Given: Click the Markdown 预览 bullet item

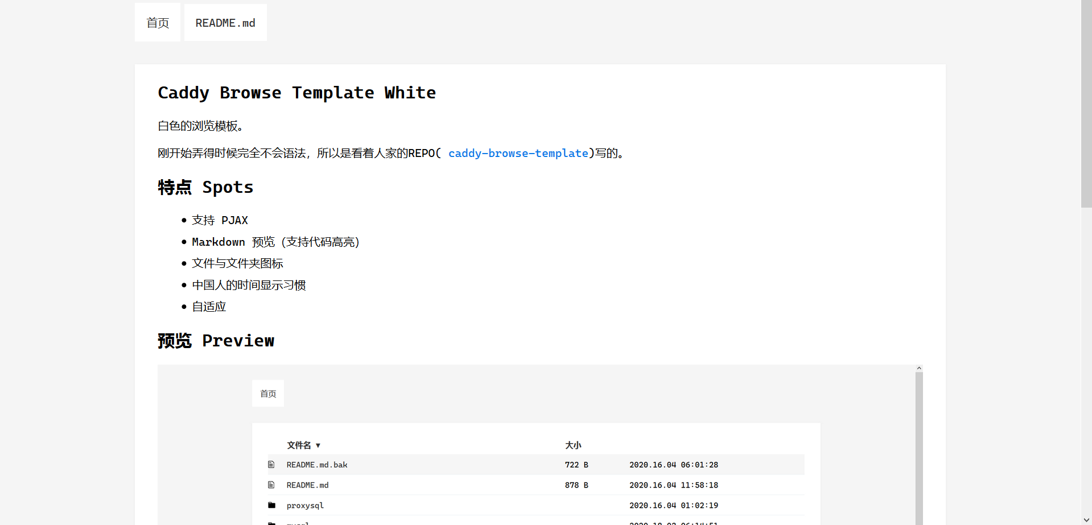Looking at the screenshot, I should click(276, 242).
